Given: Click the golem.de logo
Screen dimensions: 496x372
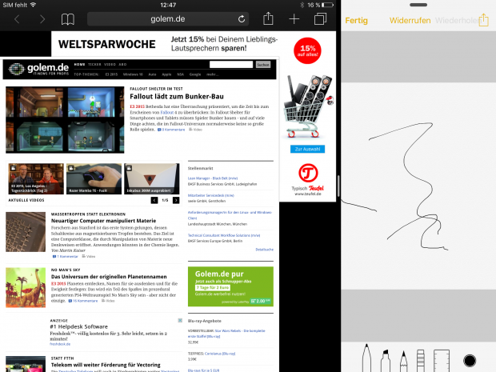Looking at the screenshot, I should [38, 69].
